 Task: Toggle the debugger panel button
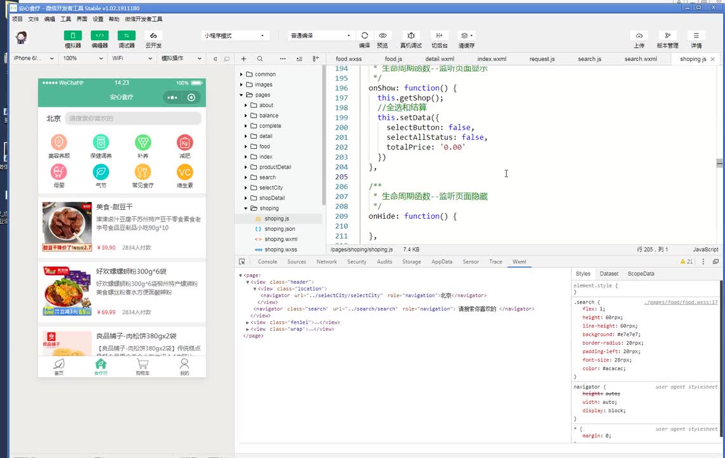126,36
